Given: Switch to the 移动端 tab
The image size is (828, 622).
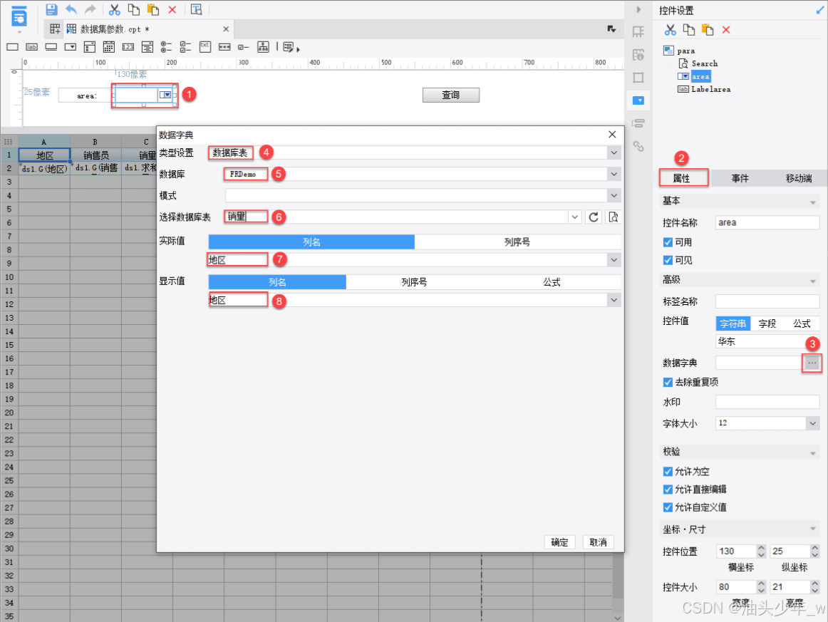Looking at the screenshot, I should coord(798,178).
